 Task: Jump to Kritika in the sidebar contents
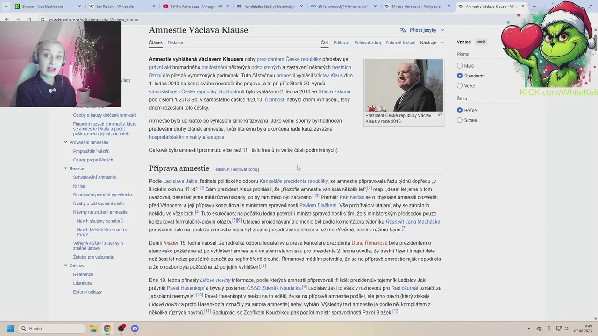click(x=79, y=186)
